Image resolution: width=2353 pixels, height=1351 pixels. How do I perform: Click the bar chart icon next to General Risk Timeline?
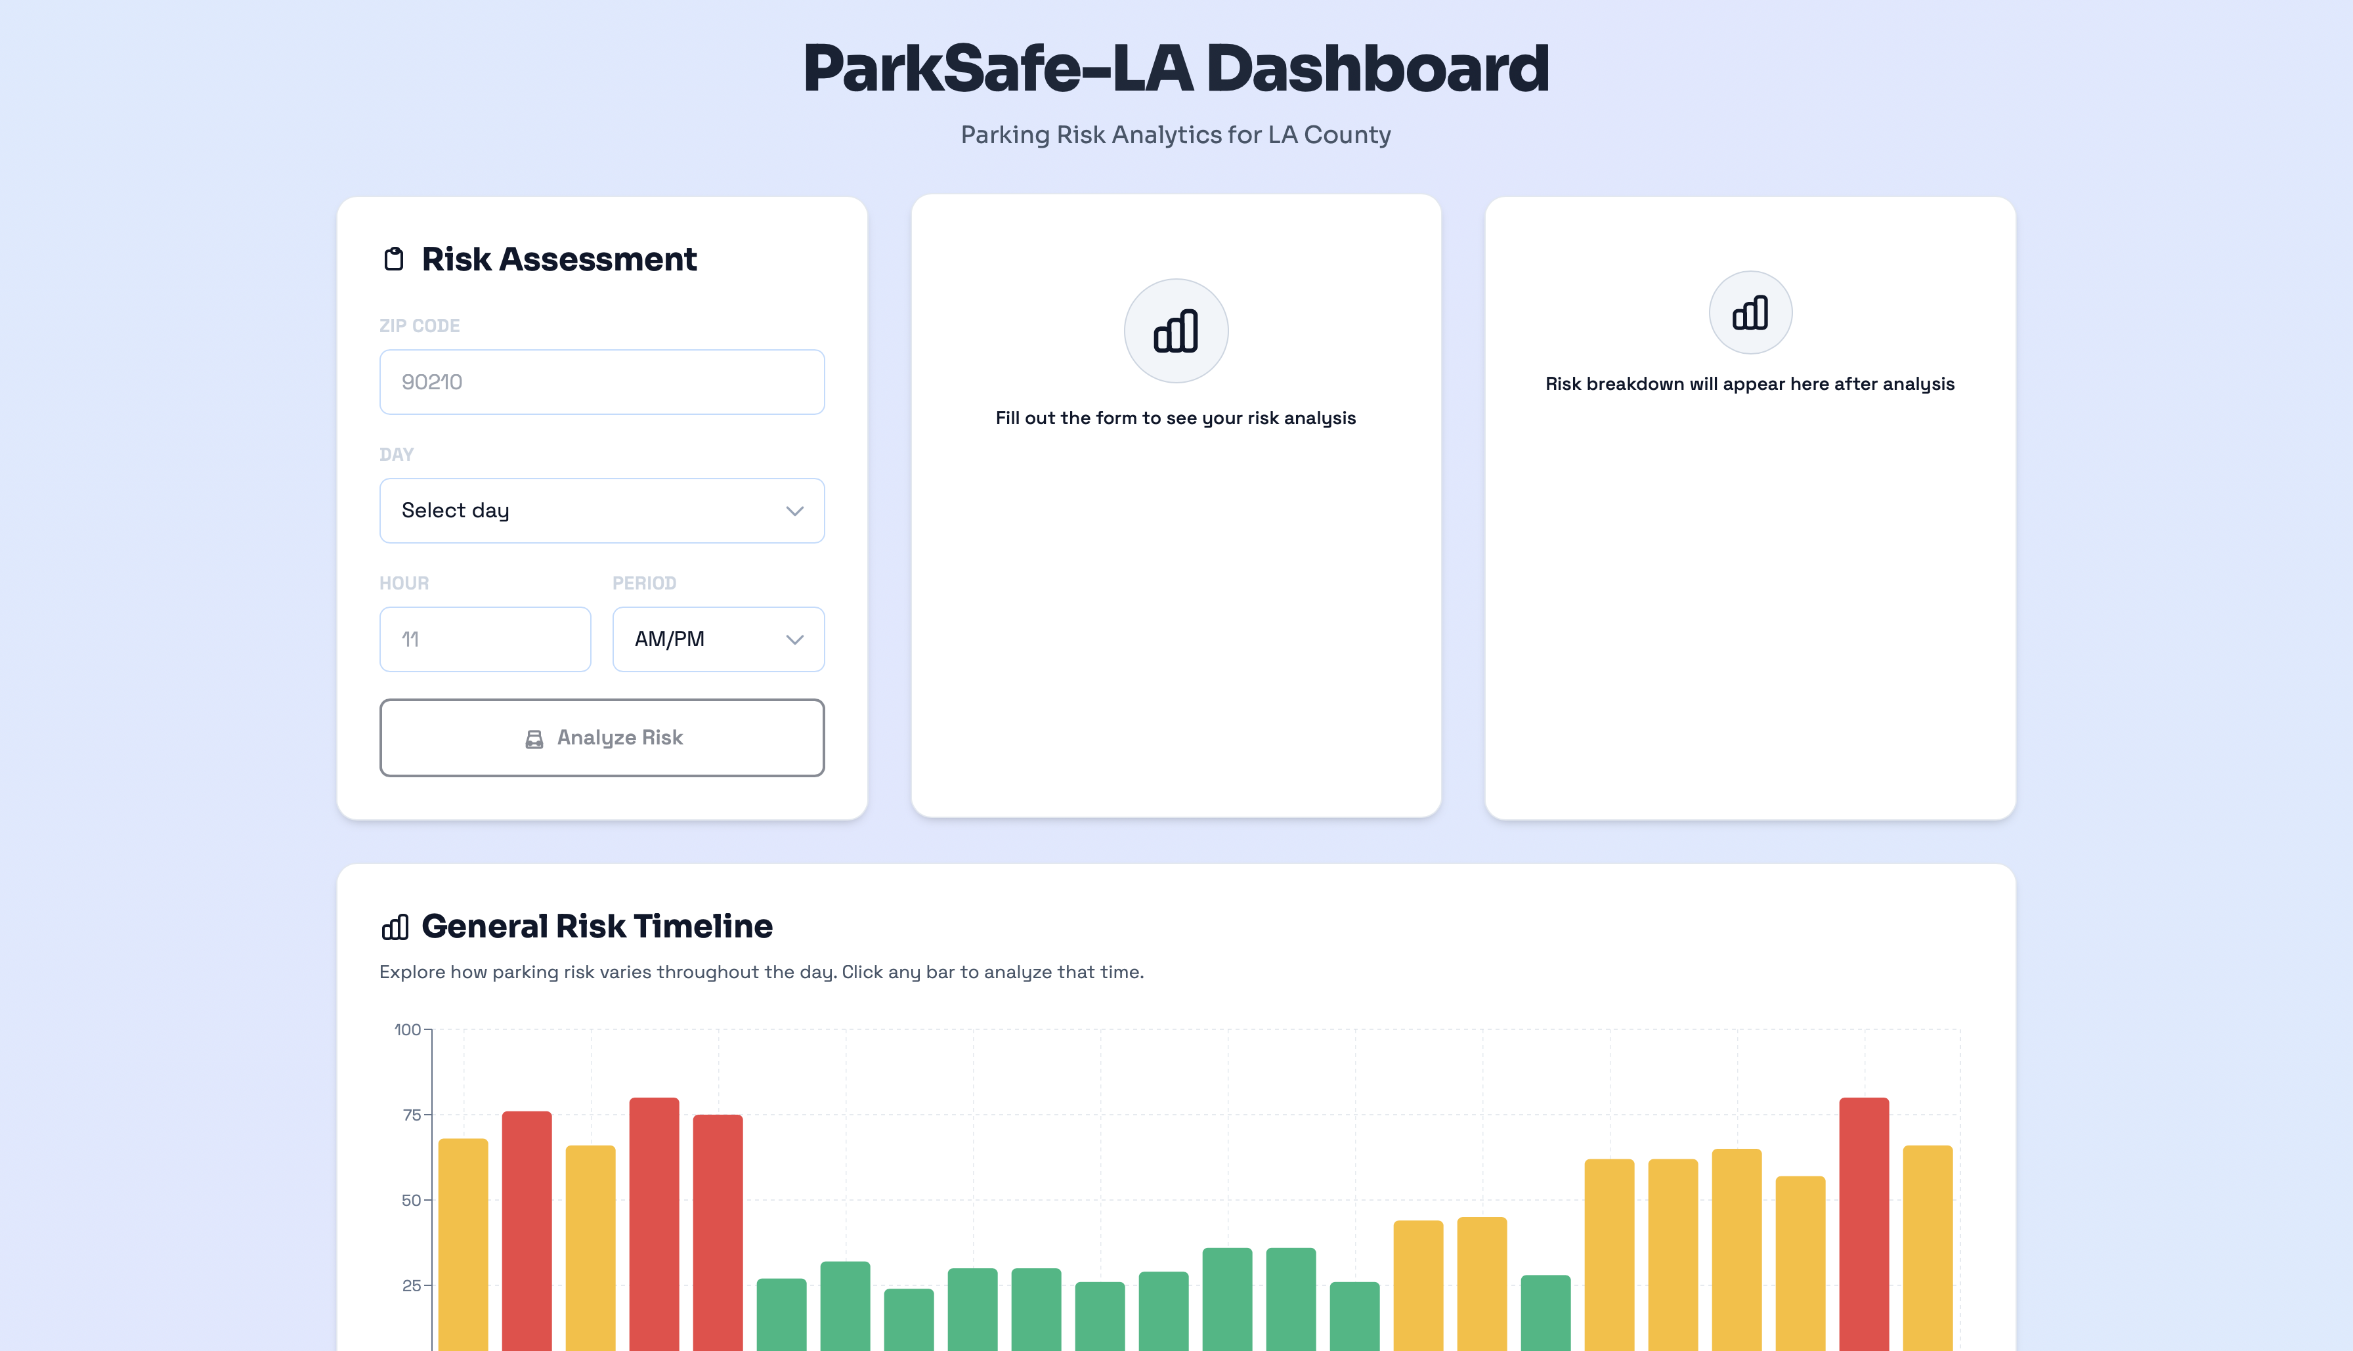click(395, 926)
